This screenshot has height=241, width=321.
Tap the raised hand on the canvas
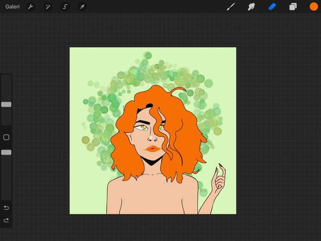[219, 179]
